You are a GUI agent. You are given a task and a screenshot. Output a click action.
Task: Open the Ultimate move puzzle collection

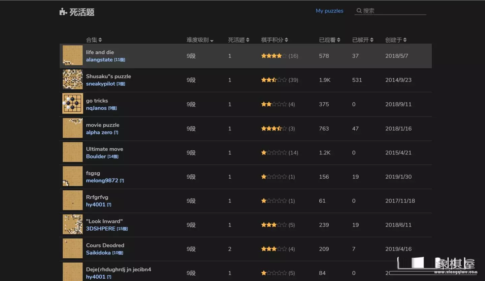coord(104,149)
